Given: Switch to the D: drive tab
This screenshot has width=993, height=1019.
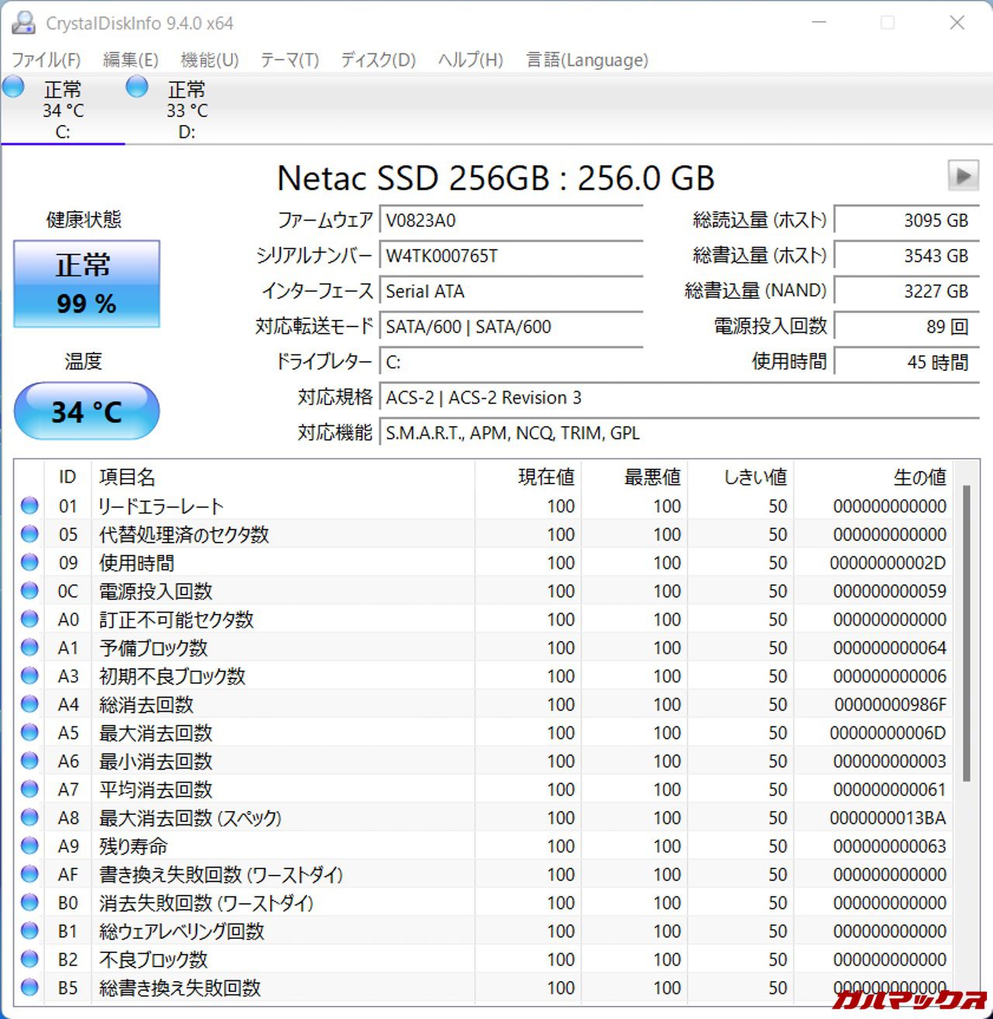Looking at the screenshot, I should pyautogui.click(x=187, y=109).
